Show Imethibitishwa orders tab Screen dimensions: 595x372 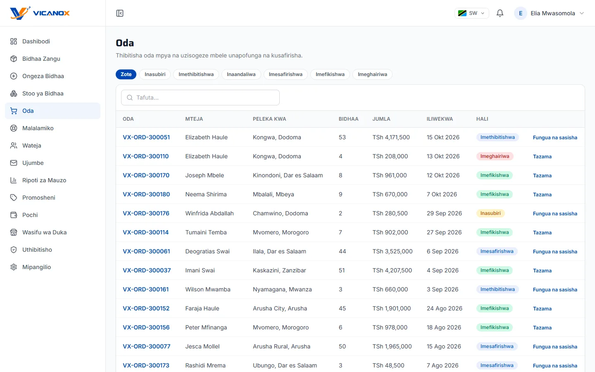coord(196,74)
